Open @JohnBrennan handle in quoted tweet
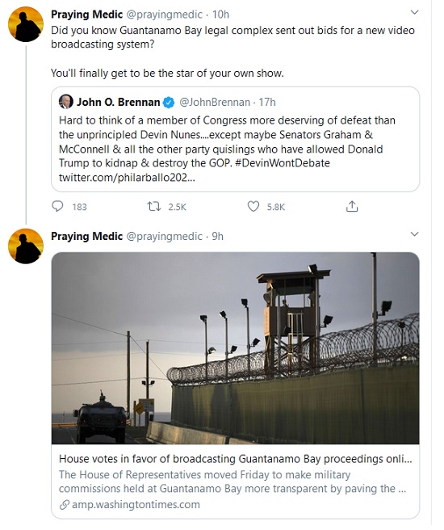Image resolution: width=444 pixels, height=530 pixels. 215,102
